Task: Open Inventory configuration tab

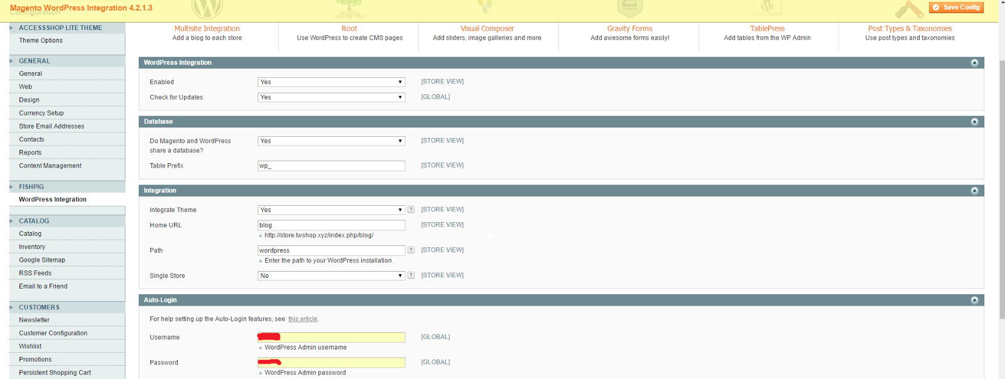Action: click(x=32, y=247)
